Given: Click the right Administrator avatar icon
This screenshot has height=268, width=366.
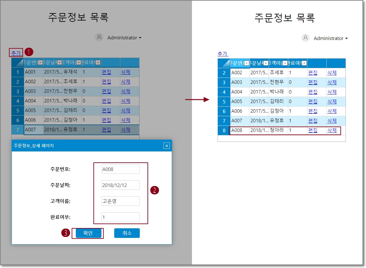Looking at the screenshot, I should [x=306, y=38].
